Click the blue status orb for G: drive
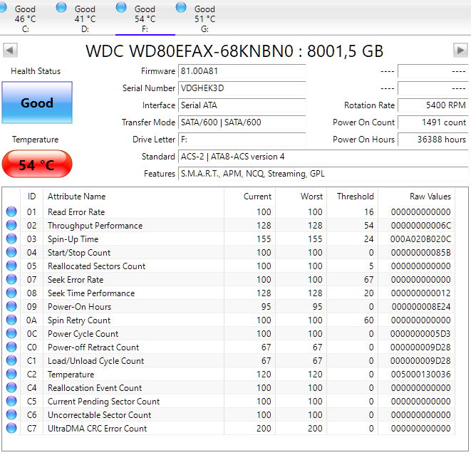This screenshot has height=455, width=471. click(181, 7)
